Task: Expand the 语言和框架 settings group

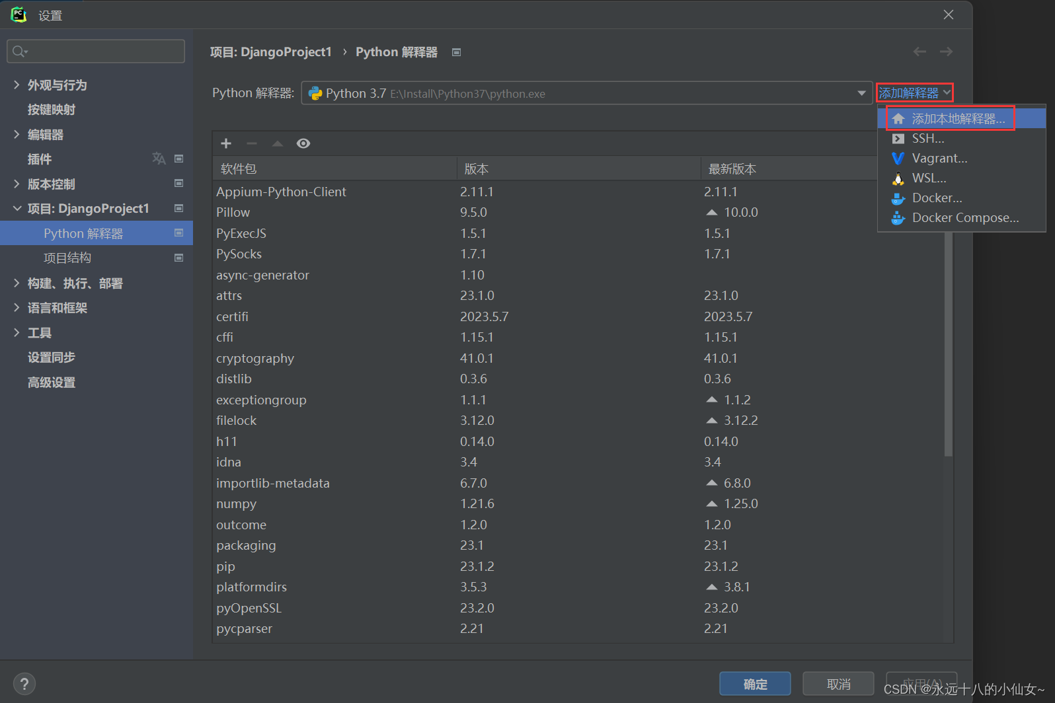Action: (x=17, y=307)
